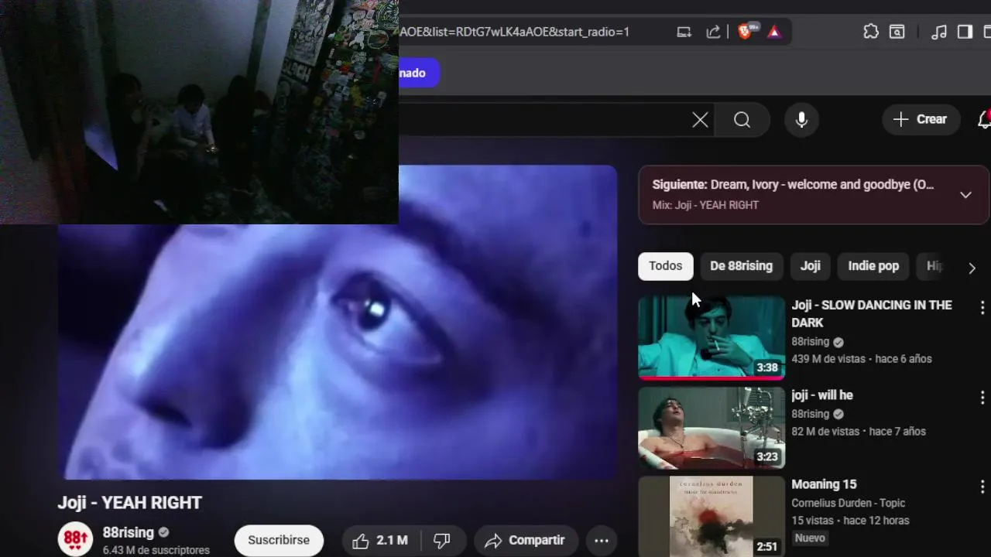Show more filter chips with right arrow

(972, 268)
